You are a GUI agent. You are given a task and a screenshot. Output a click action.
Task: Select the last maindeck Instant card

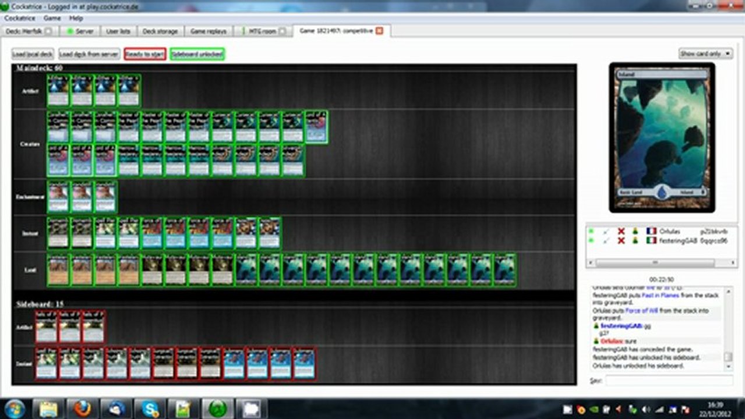pyautogui.click(x=269, y=233)
